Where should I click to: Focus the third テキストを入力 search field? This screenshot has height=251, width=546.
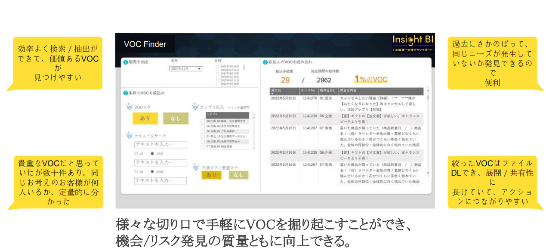161,181
